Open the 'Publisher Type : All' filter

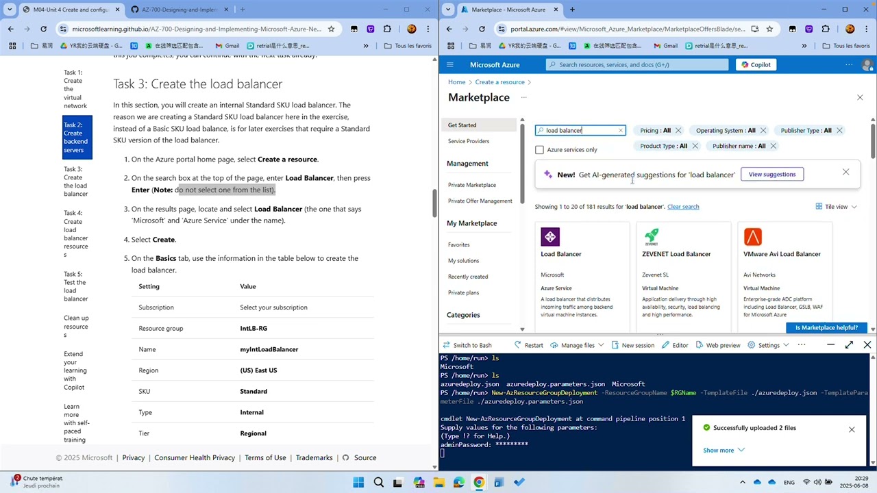pos(806,130)
